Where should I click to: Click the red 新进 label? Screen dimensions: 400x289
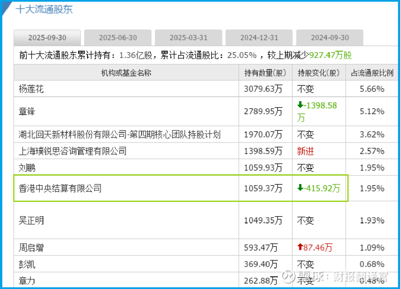(x=305, y=151)
